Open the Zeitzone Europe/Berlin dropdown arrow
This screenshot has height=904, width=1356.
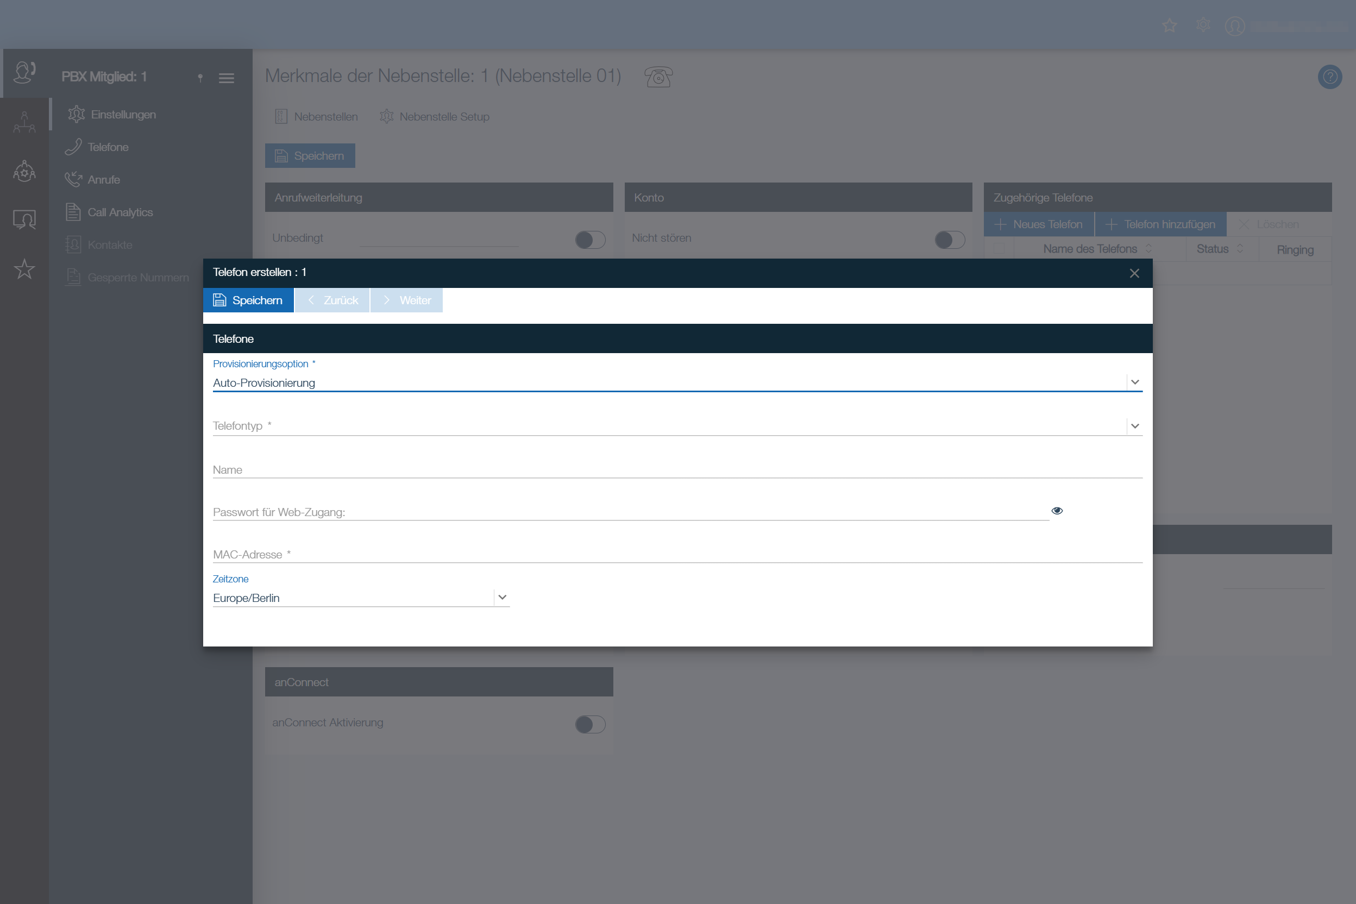coord(502,597)
